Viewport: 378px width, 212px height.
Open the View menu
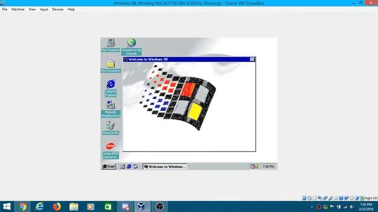[x=32, y=9]
